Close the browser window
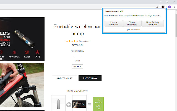Screen dimensions: 177x111 coord(174,2)
